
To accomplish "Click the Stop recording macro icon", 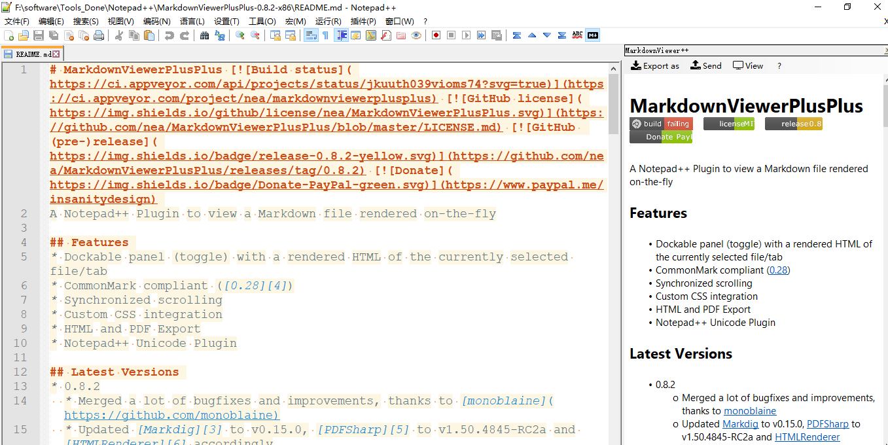I will pos(451,35).
